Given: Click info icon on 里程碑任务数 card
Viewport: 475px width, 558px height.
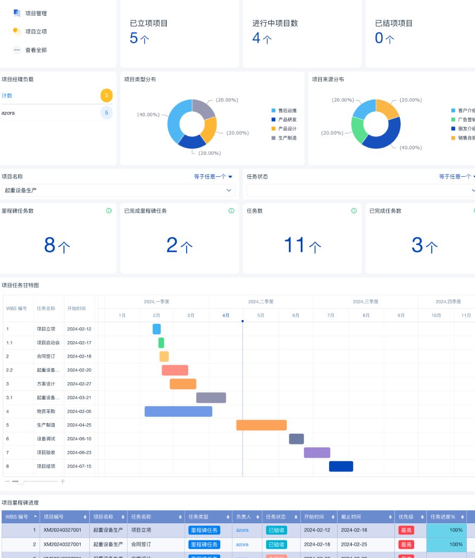Looking at the screenshot, I should point(109,211).
